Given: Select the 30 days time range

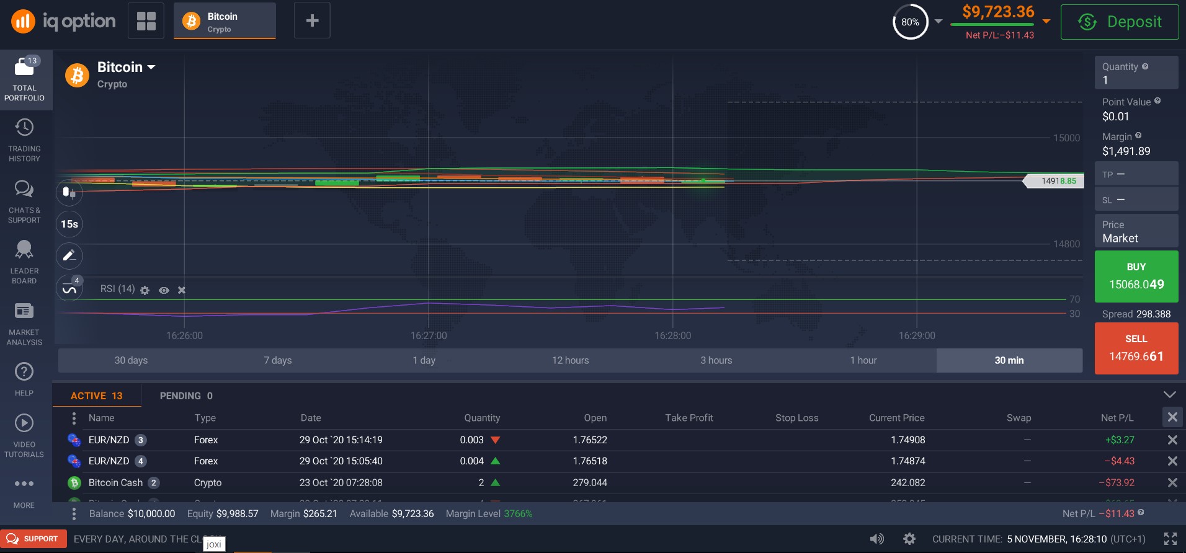Looking at the screenshot, I should tap(131, 360).
